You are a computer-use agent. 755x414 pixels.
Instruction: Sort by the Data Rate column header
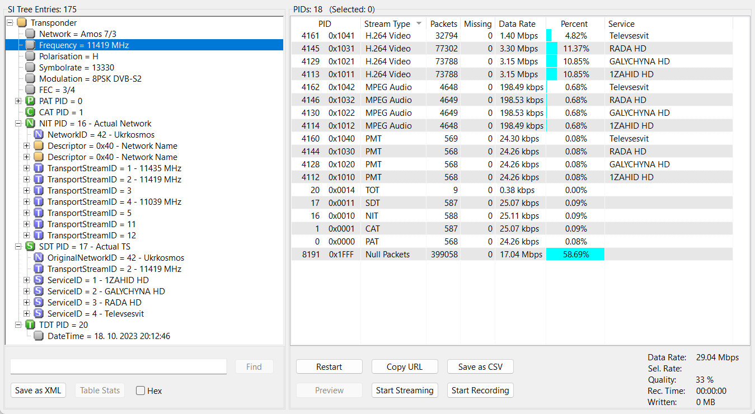pos(520,24)
